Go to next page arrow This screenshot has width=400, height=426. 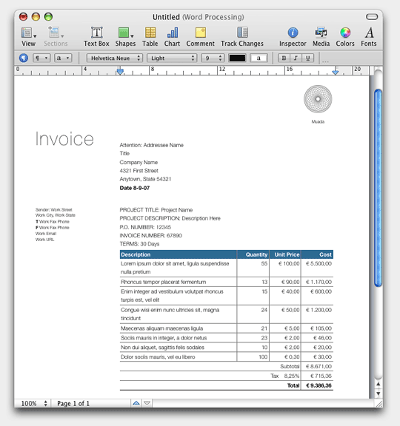[147, 403]
